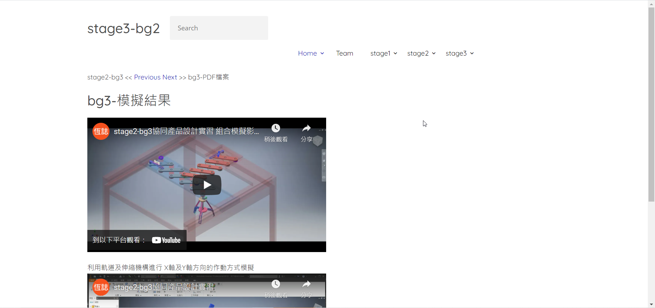Viewport: 655px width, 308px height.
Task: Click the stage3-bg2 site title
Action: 123,28
